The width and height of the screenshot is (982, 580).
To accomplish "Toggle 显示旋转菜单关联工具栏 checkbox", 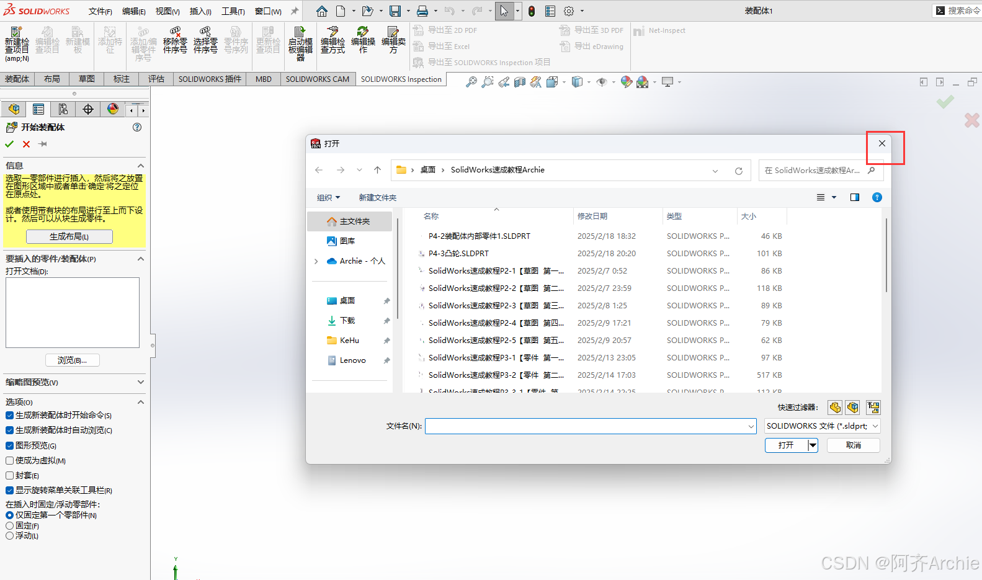I will [x=9, y=490].
